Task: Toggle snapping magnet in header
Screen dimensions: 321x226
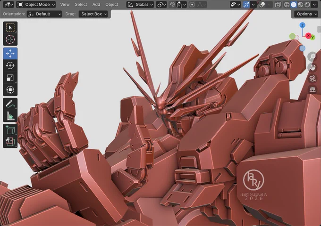Action: tap(172, 5)
